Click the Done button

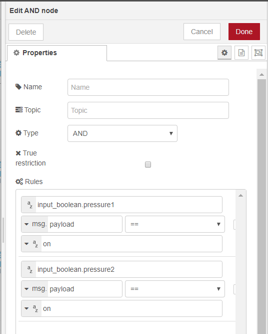[244, 32]
